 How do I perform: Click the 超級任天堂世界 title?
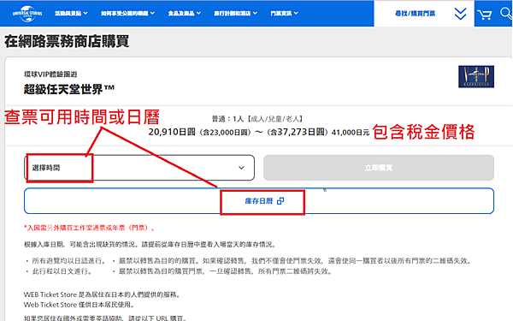point(69,89)
